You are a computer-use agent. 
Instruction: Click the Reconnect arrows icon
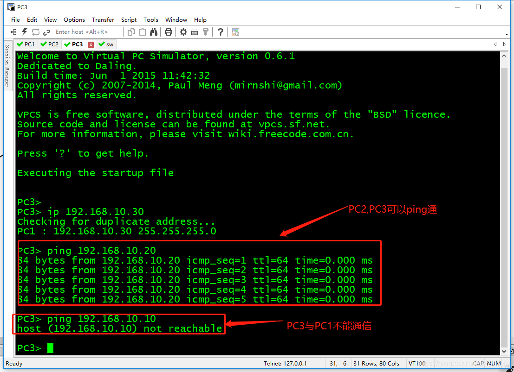pyautogui.click(x=35, y=32)
